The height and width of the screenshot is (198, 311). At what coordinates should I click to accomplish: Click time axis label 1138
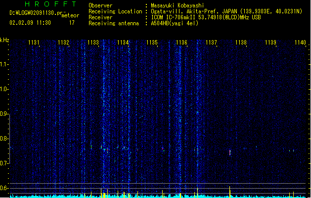241,43
